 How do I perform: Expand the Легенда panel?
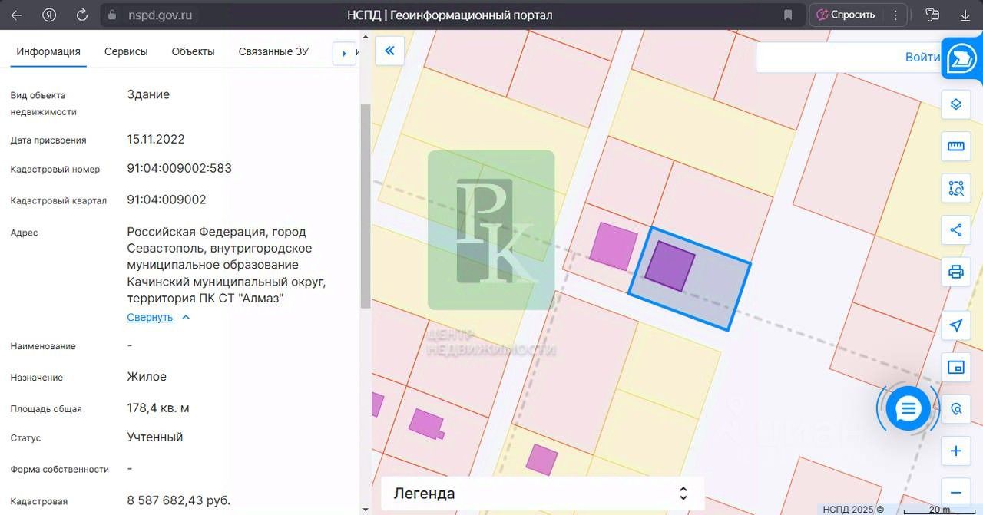pos(542,494)
